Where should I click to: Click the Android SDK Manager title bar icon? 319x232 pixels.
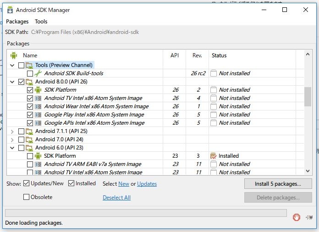10,10
